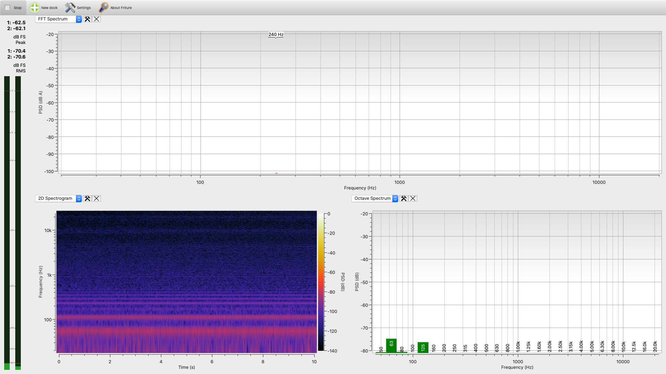Click the Stop button in the toolbar

tap(13, 8)
